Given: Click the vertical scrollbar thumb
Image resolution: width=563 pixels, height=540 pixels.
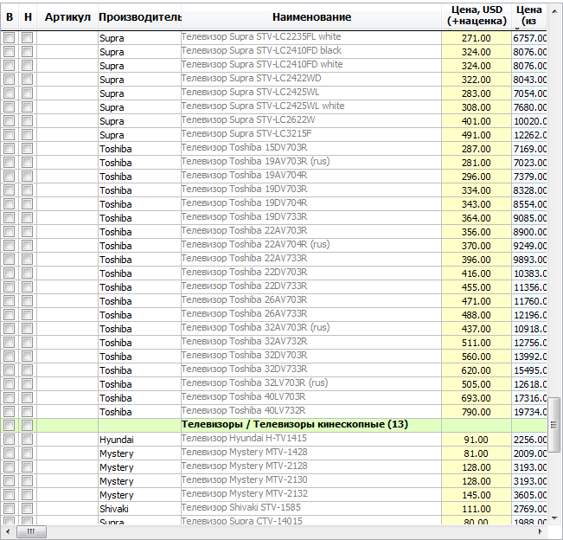Looking at the screenshot, I should click(x=554, y=425).
